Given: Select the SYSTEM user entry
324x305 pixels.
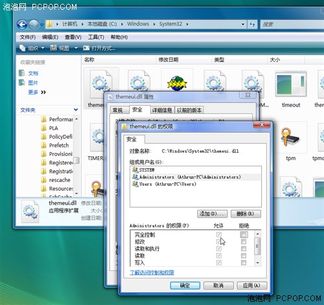Looking at the screenshot, I should pos(196,170).
